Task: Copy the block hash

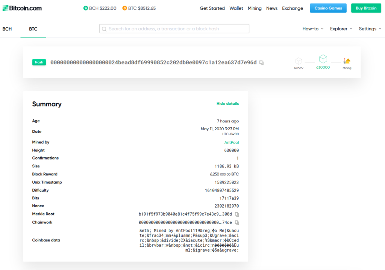Action: click(x=261, y=63)
